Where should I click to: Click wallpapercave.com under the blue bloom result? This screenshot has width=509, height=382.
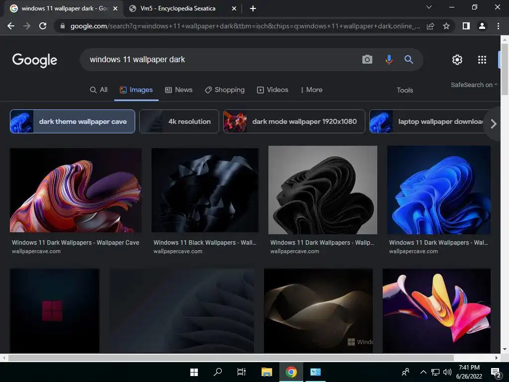(x=413, y=251)
